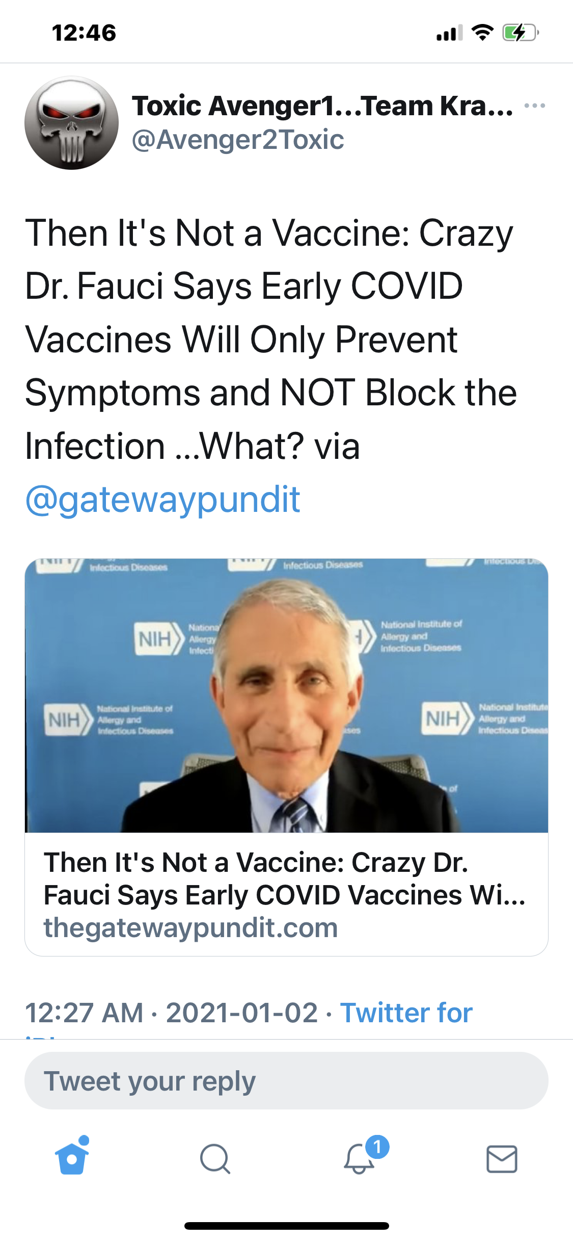573x1242 pixels.
Task: Tap the Wi-Fi status icon
Action: (x=482, y=33)
